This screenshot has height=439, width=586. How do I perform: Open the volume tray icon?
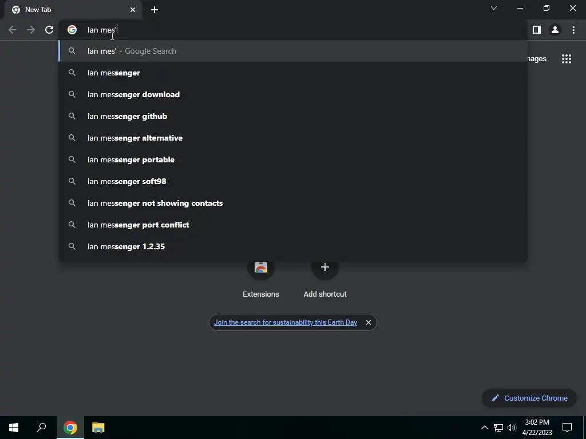click(512, 428)
